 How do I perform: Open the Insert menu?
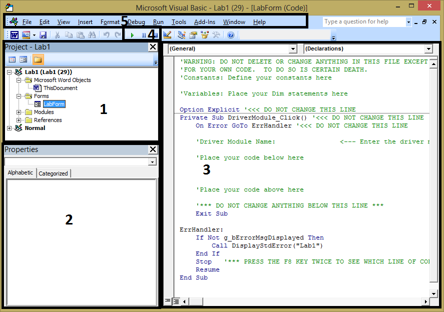(85, 22)
